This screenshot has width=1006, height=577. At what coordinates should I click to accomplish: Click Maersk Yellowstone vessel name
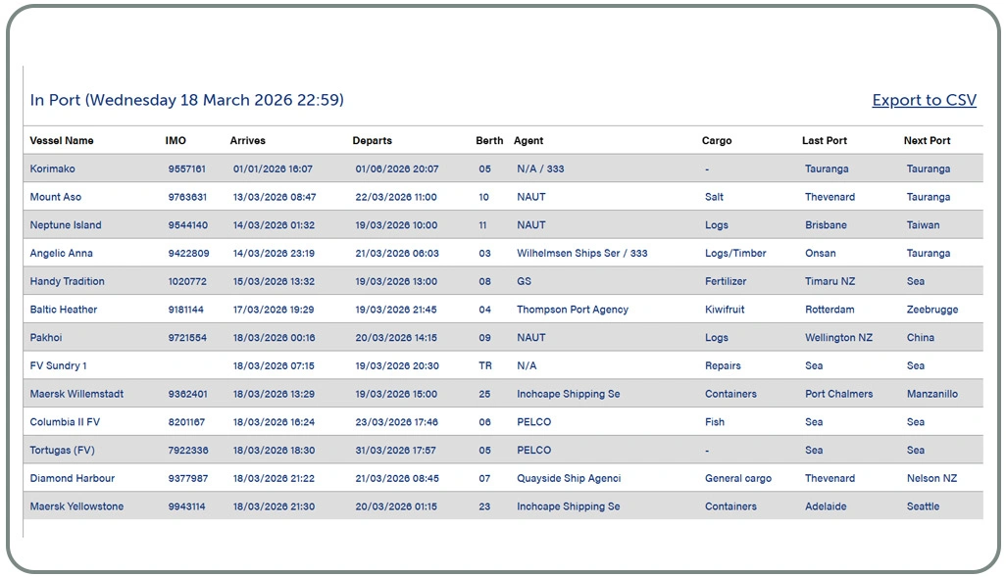[x=77, y=507]
